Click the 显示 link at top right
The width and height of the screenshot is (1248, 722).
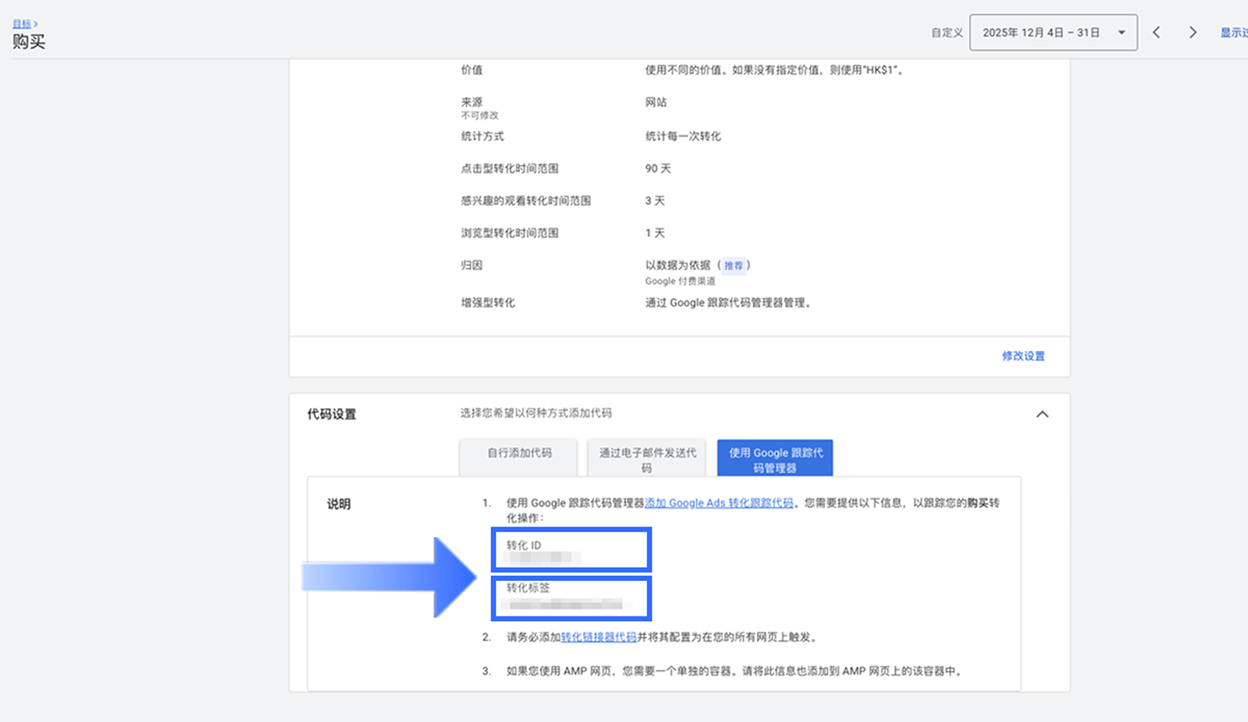[1233, 32]
